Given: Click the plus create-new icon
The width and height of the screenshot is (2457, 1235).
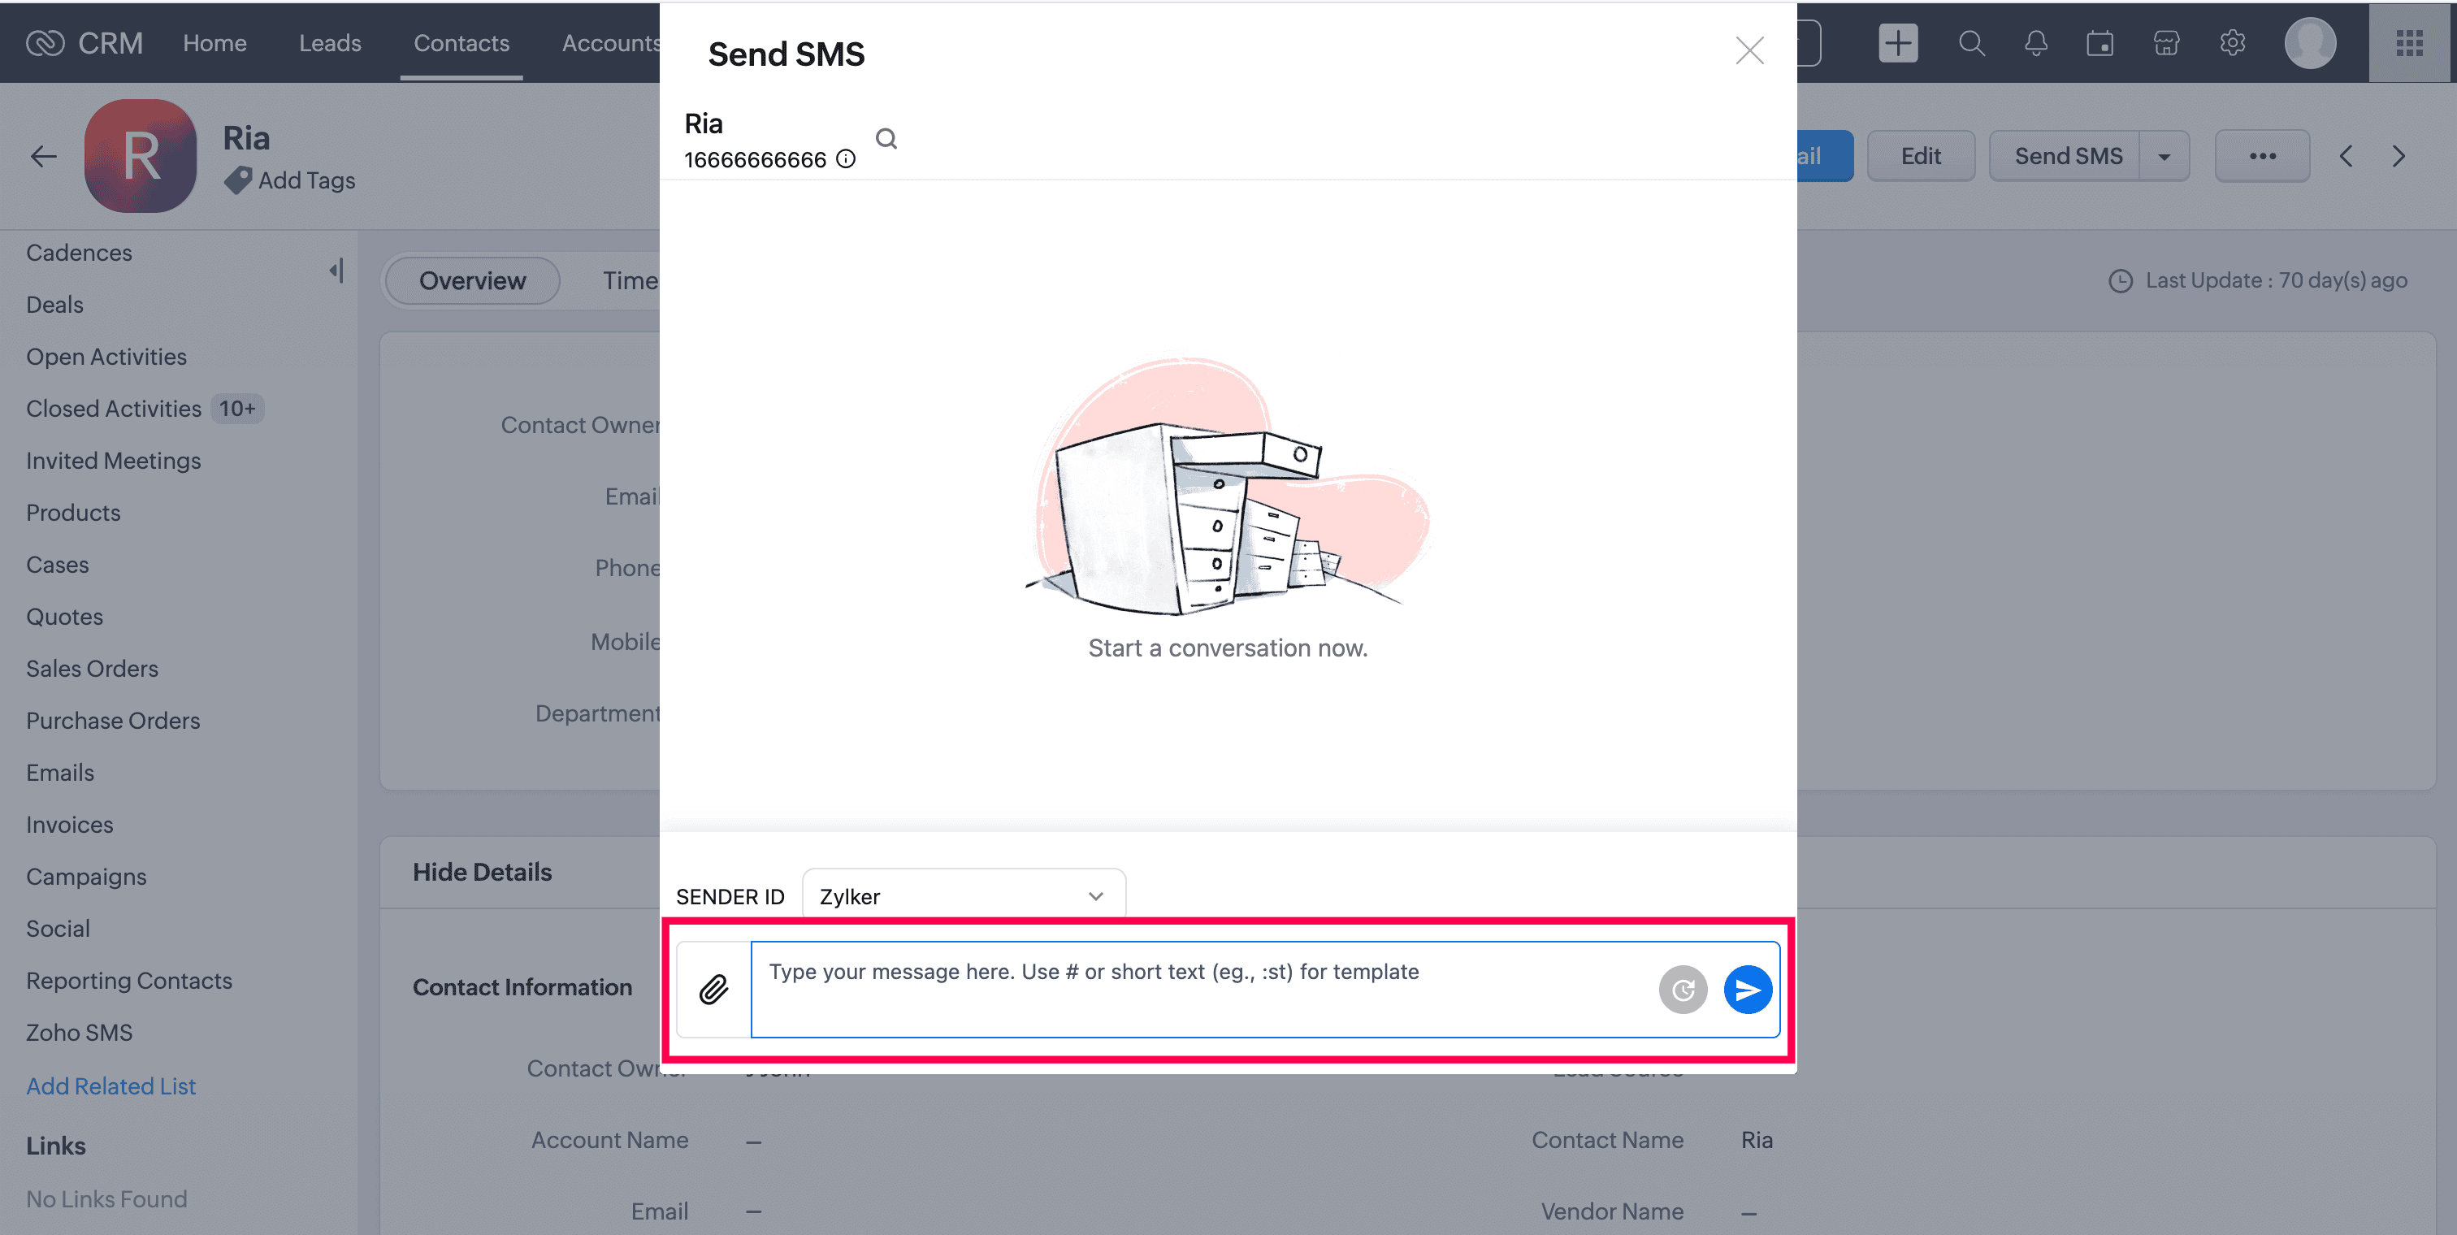Looking at the screenshot, I should (x=1897, y=43).
